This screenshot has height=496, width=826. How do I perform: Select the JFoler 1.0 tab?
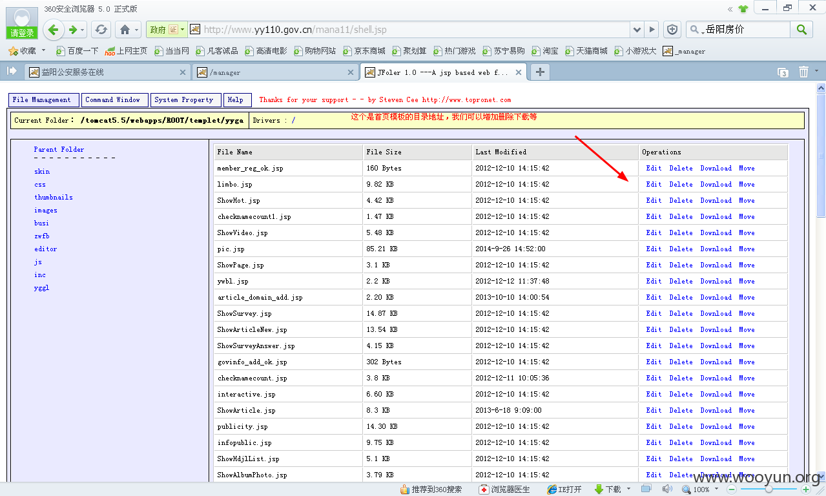pos(443,72)
